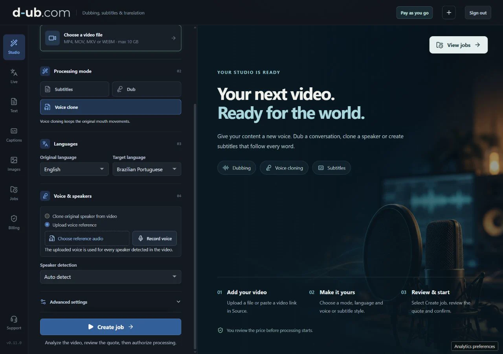503x354 pixels.
Task: Open the Target language dropdown
Action: (147, 169)
